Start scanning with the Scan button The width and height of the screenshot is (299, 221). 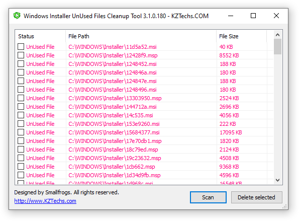pos(208,197)
